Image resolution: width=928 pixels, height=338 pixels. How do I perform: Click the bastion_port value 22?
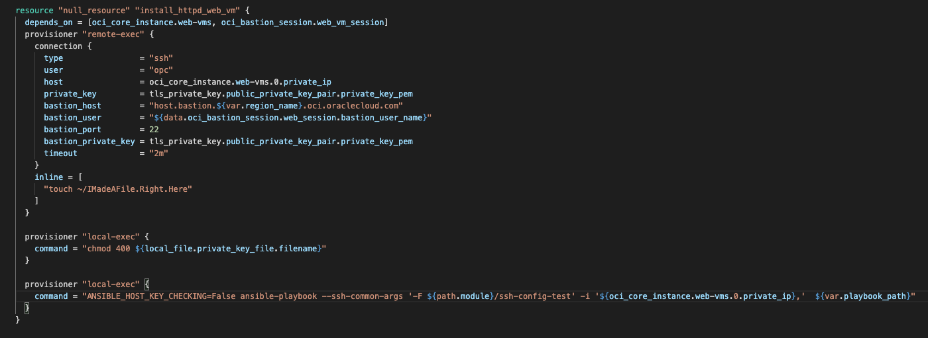154,130
